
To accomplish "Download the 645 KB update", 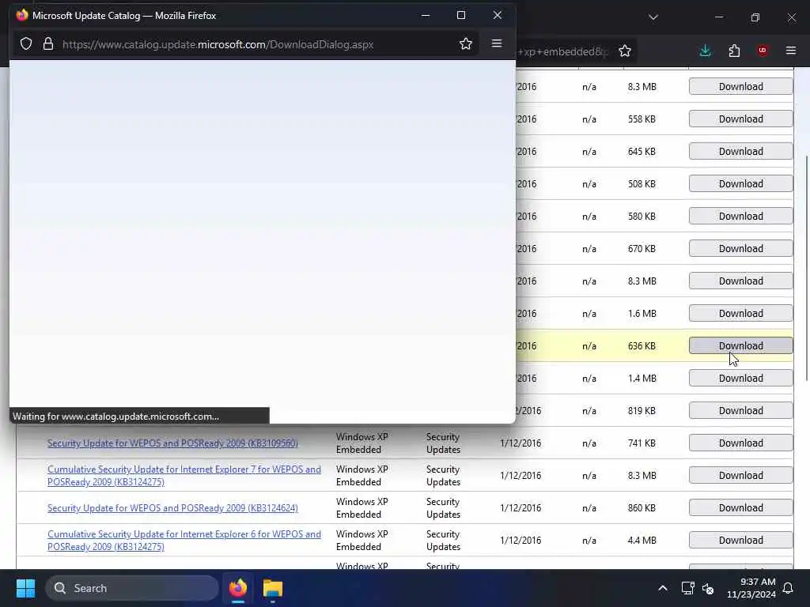I will 740,151.
